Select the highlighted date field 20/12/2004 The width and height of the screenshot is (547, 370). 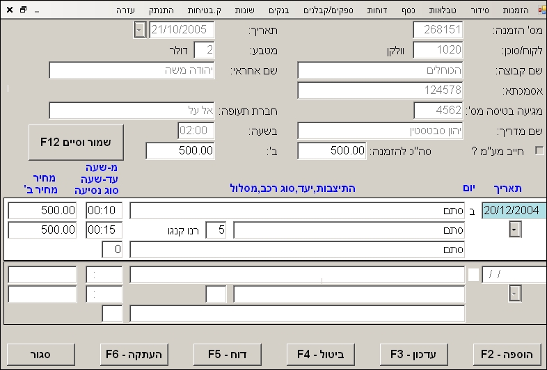coord(514,211)
